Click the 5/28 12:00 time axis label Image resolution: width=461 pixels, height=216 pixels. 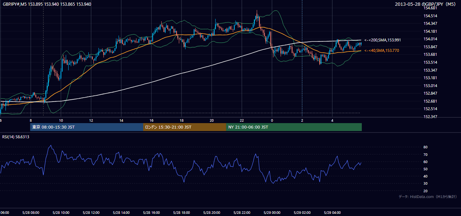coord(91,213)
